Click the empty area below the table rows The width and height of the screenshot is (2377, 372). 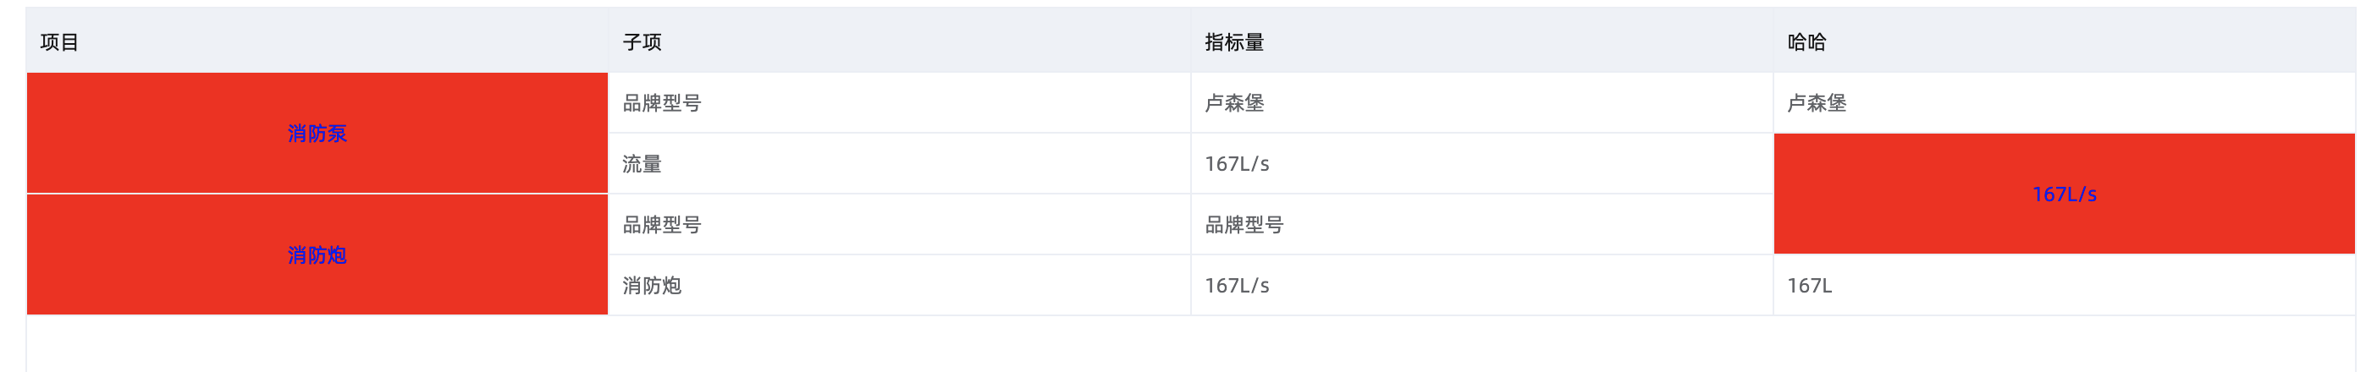click(1190, 344)
